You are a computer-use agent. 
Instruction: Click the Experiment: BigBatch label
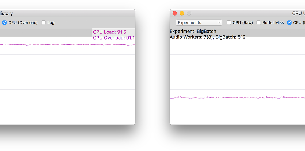pos(193,31)
